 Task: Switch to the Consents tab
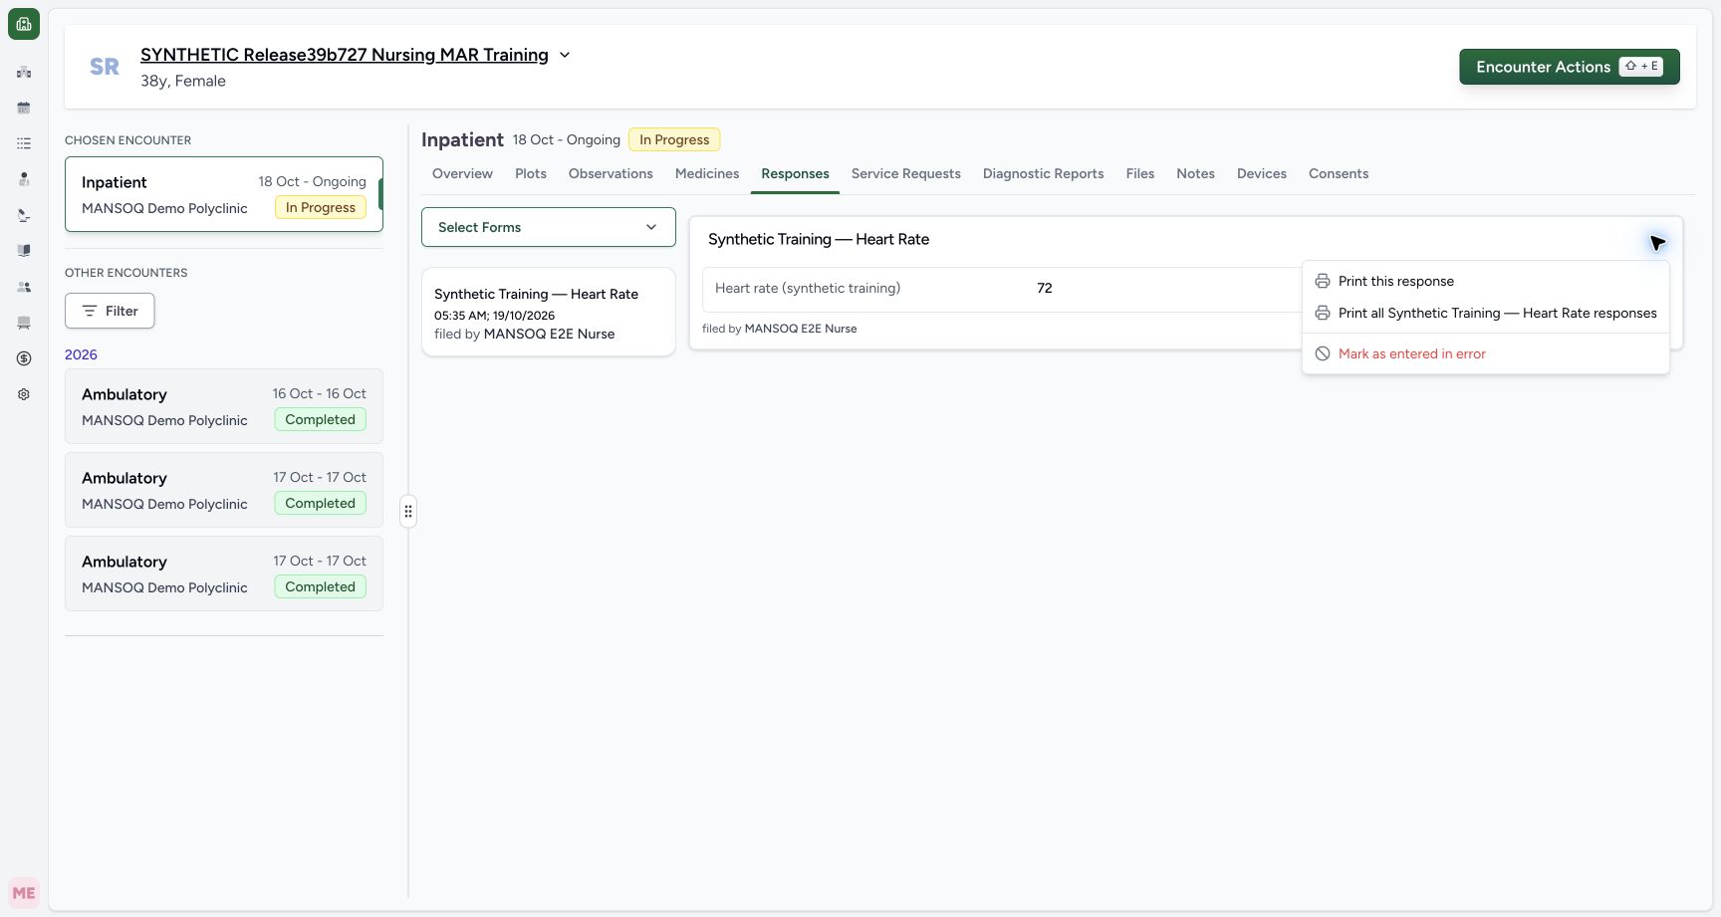[1339, 173]
